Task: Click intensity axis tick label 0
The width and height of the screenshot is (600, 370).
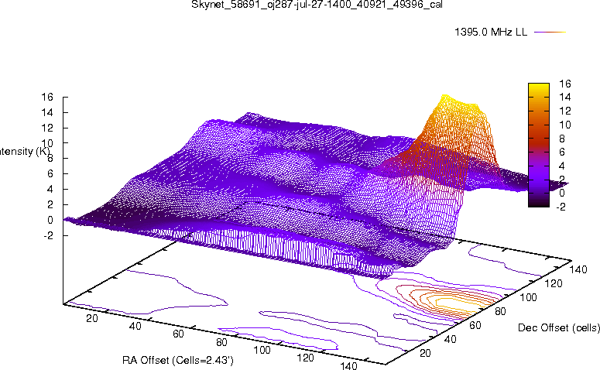Action: click(50, 220)
